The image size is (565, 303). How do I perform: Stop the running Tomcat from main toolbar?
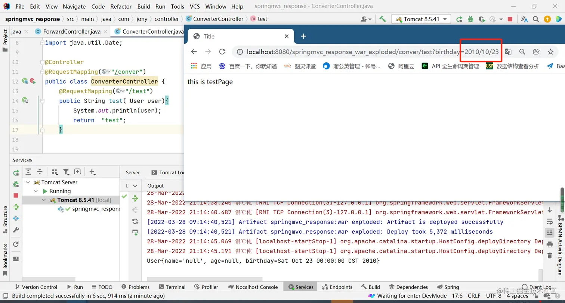[510, 19]
